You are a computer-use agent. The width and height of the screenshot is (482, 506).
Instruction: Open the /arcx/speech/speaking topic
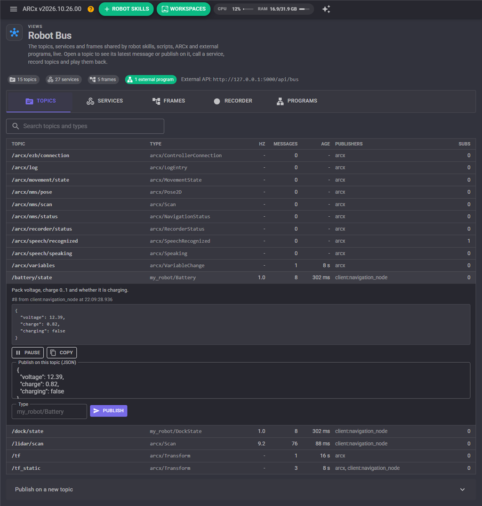[x=241, y=253]
